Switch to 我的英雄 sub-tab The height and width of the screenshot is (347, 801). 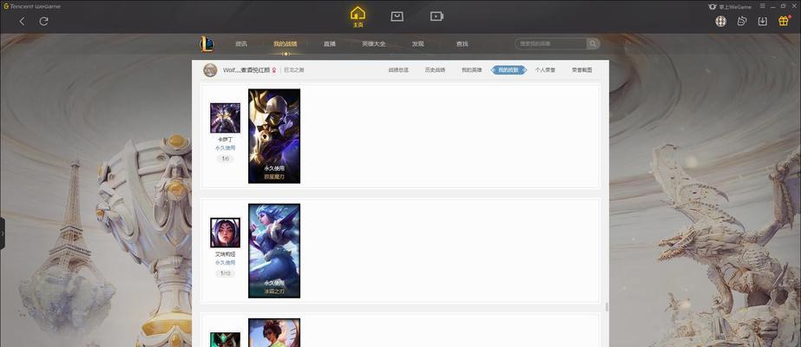[471, 70]
